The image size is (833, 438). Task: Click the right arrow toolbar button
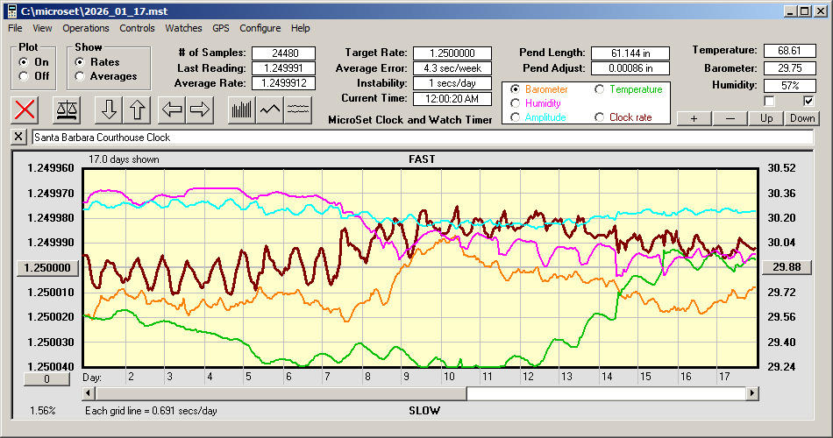tap(200, 109)
